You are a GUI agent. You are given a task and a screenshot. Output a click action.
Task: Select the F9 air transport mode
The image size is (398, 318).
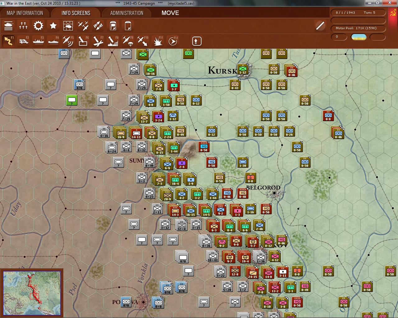pyautogui.click(x=128, y=41)
